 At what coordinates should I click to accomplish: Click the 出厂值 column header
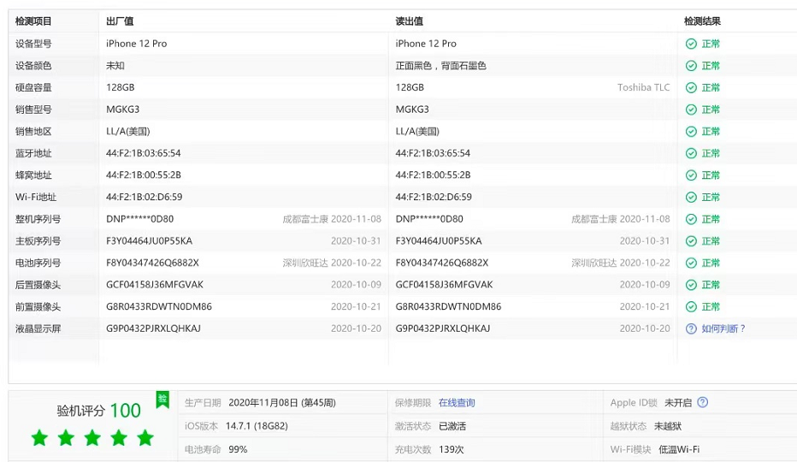point(120,21)
